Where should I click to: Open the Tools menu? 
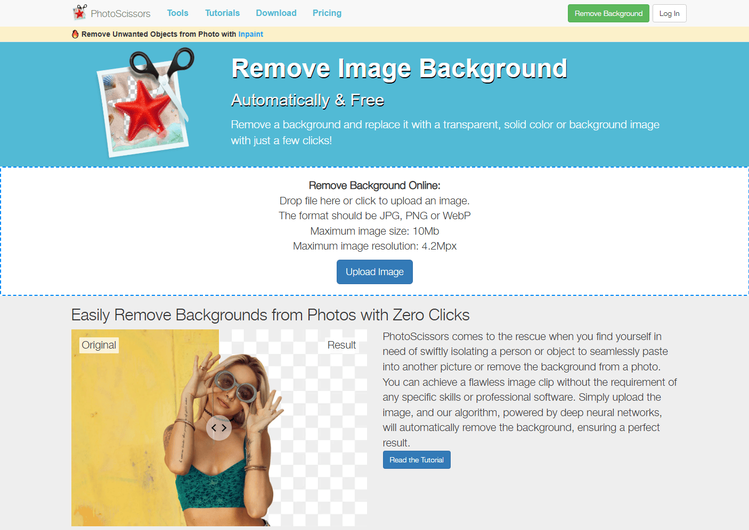point(177,13)
